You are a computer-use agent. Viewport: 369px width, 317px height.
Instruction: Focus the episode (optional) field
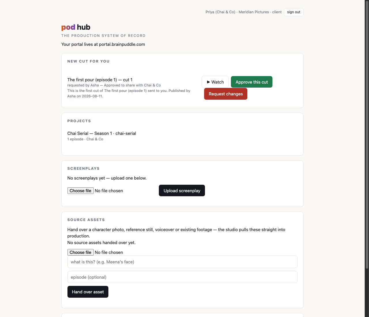(x=182, y=277)
